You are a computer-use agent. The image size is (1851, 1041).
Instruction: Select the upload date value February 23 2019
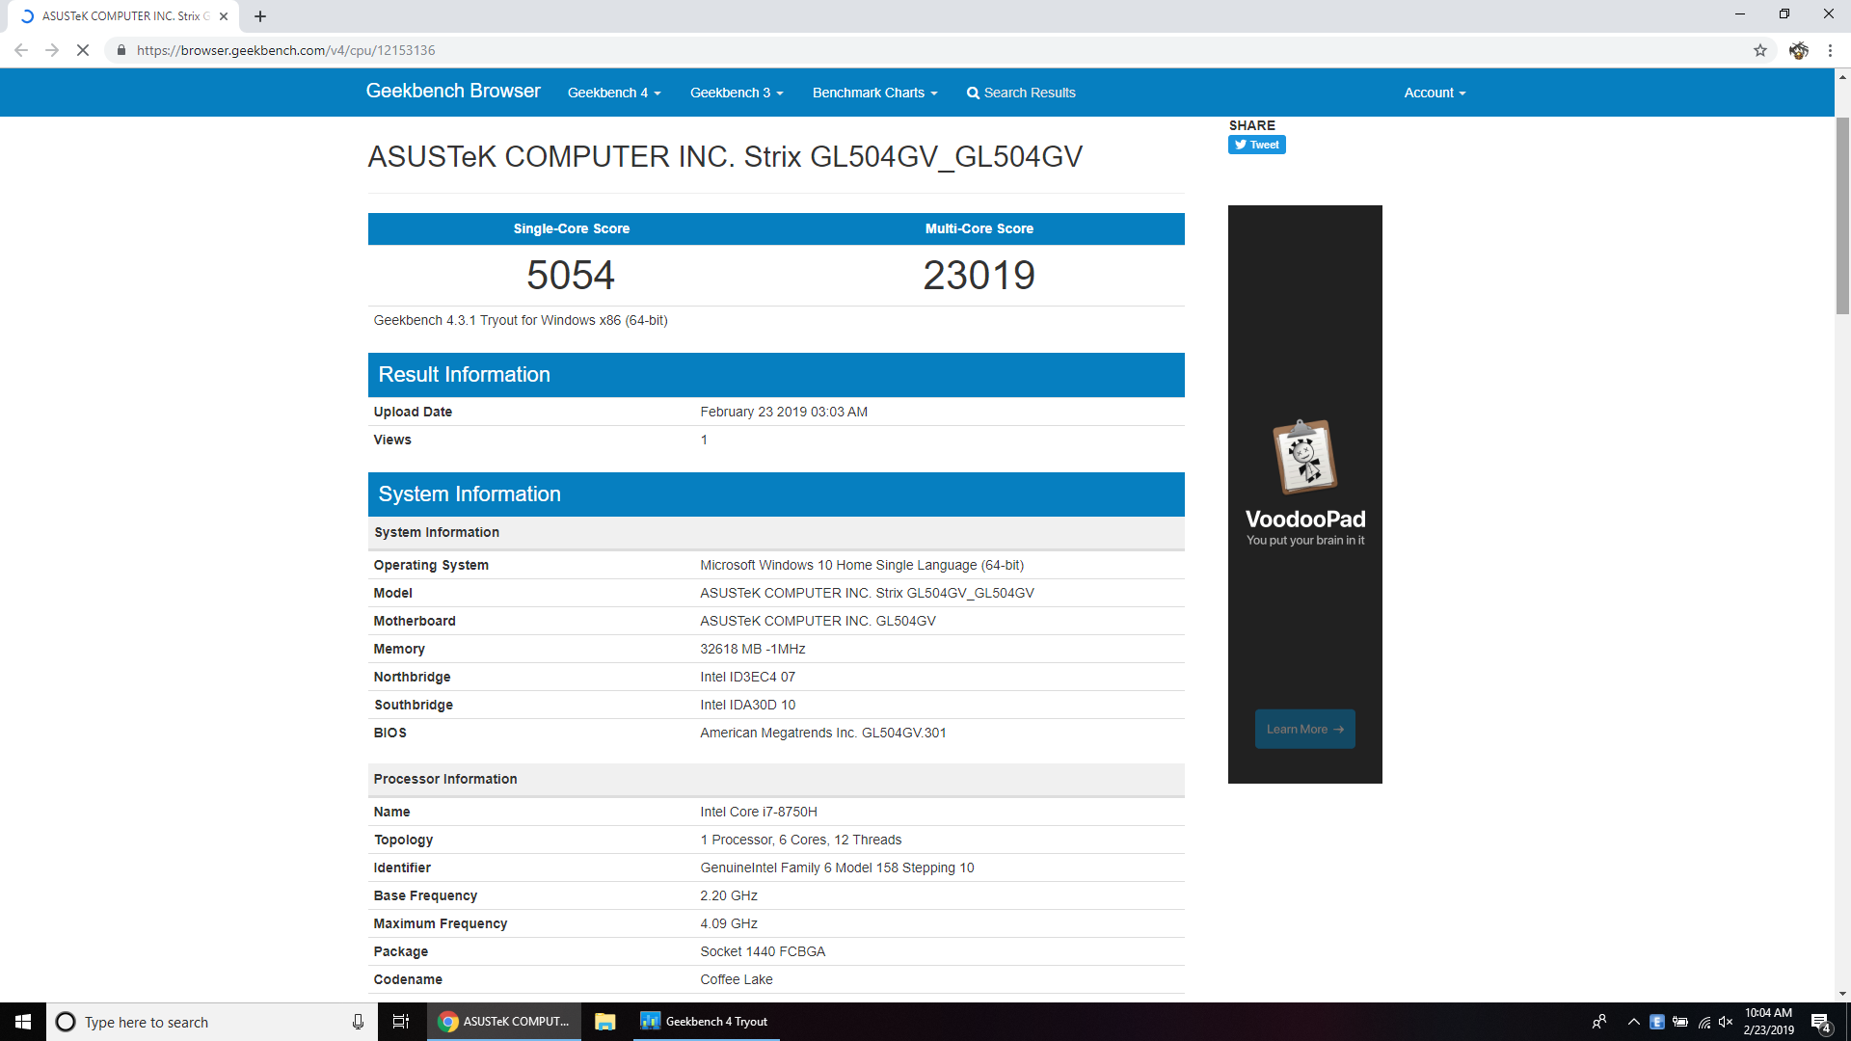coord(783,412)
